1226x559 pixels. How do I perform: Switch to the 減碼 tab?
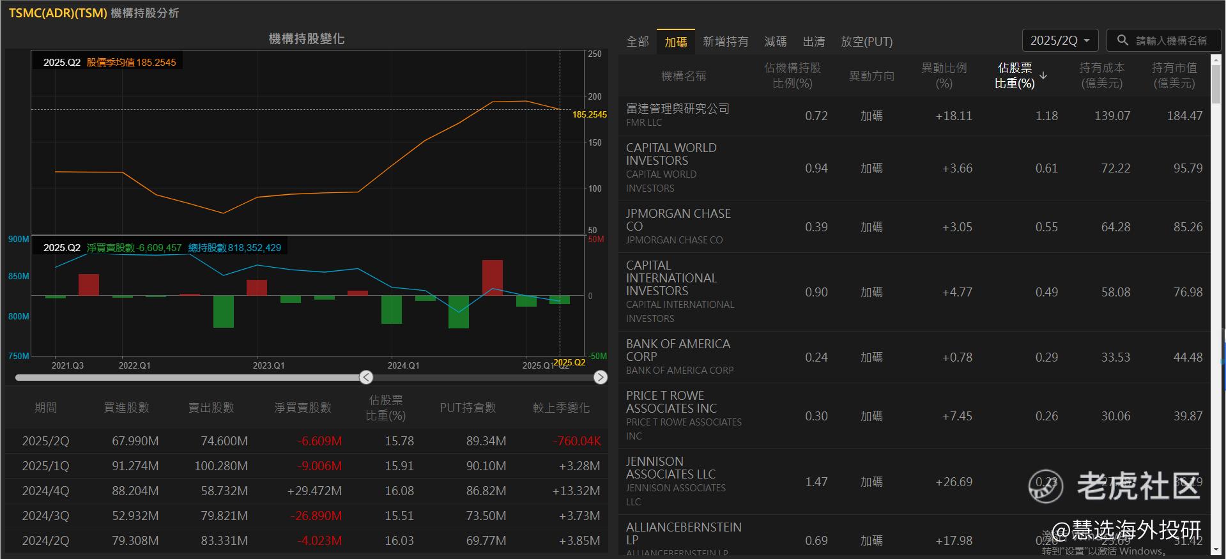click(776, 42)
